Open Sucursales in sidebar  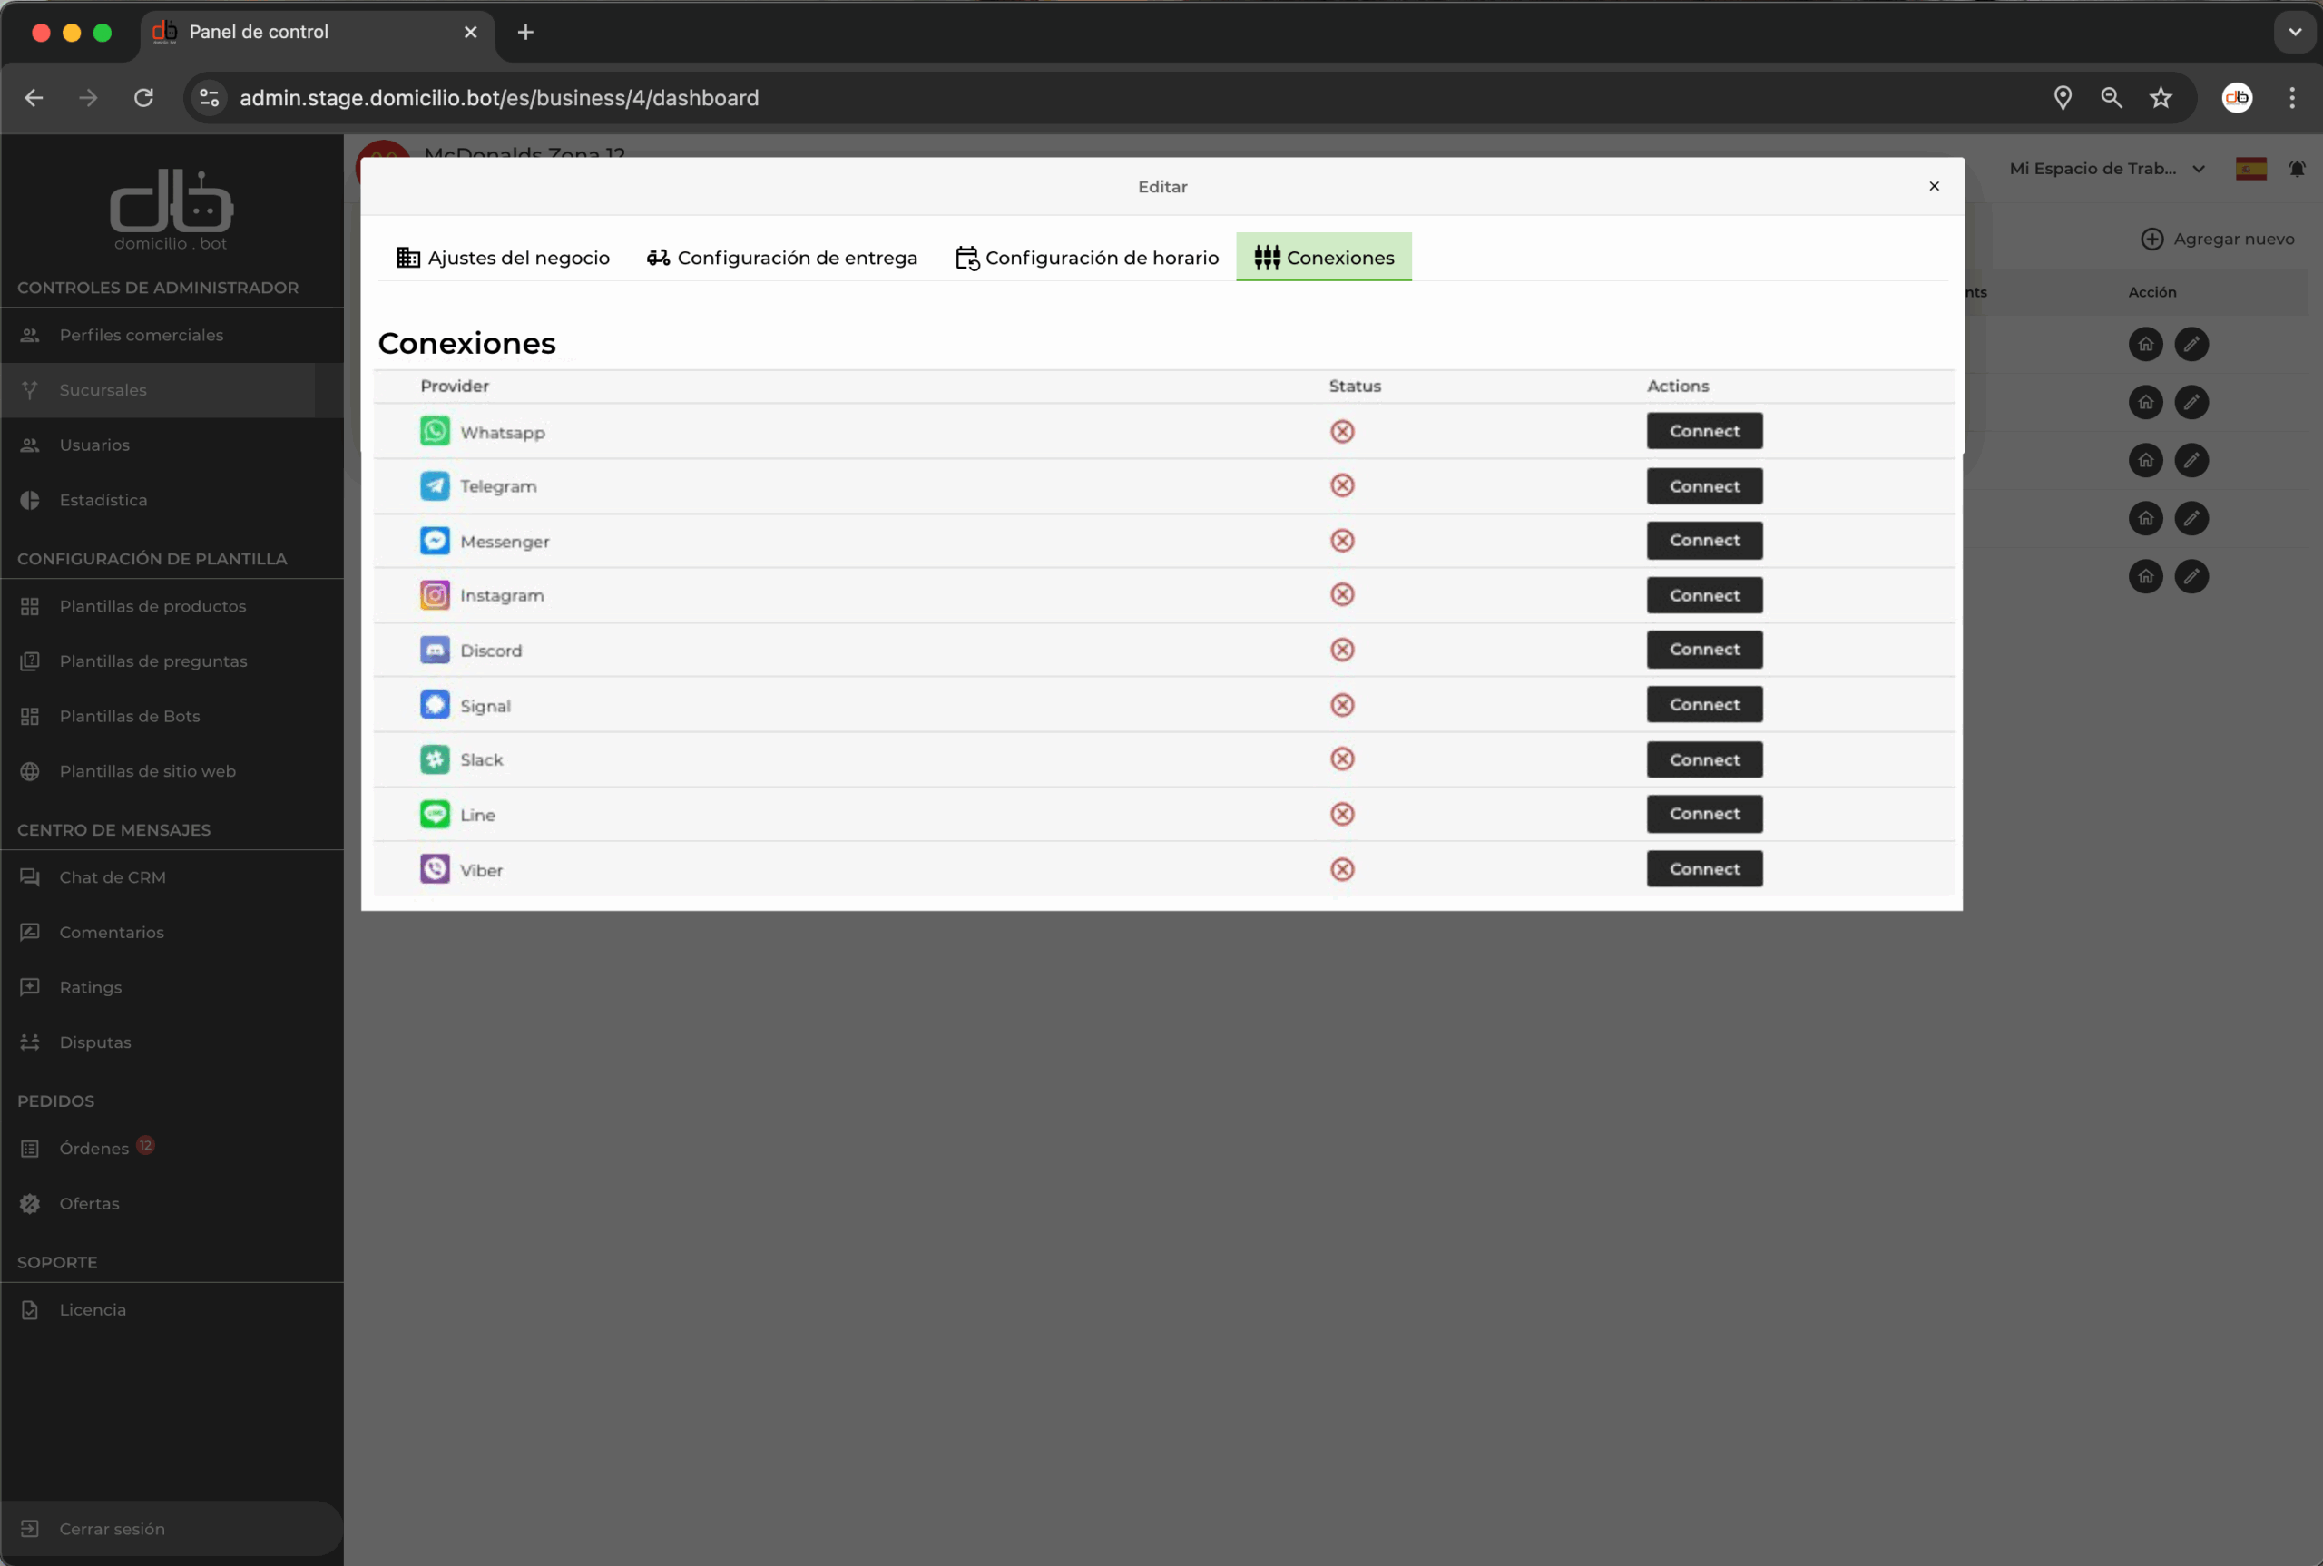[172, 390]
